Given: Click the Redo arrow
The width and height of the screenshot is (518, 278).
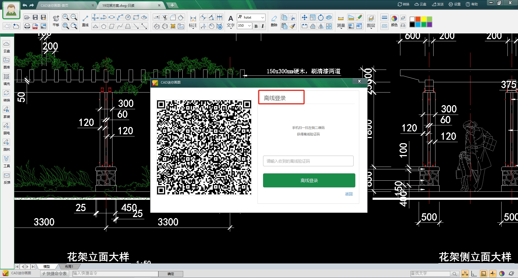Looking at the screenshot, I should pyautogui.click(x=32, y=5).
